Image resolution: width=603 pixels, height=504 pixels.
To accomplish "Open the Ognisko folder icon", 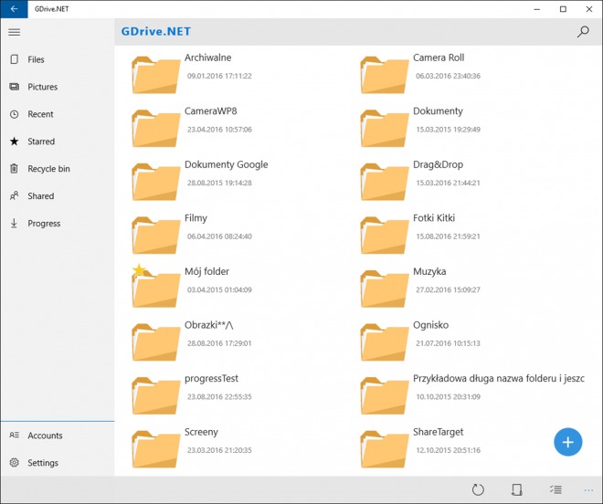I will (x=384, y=341).
